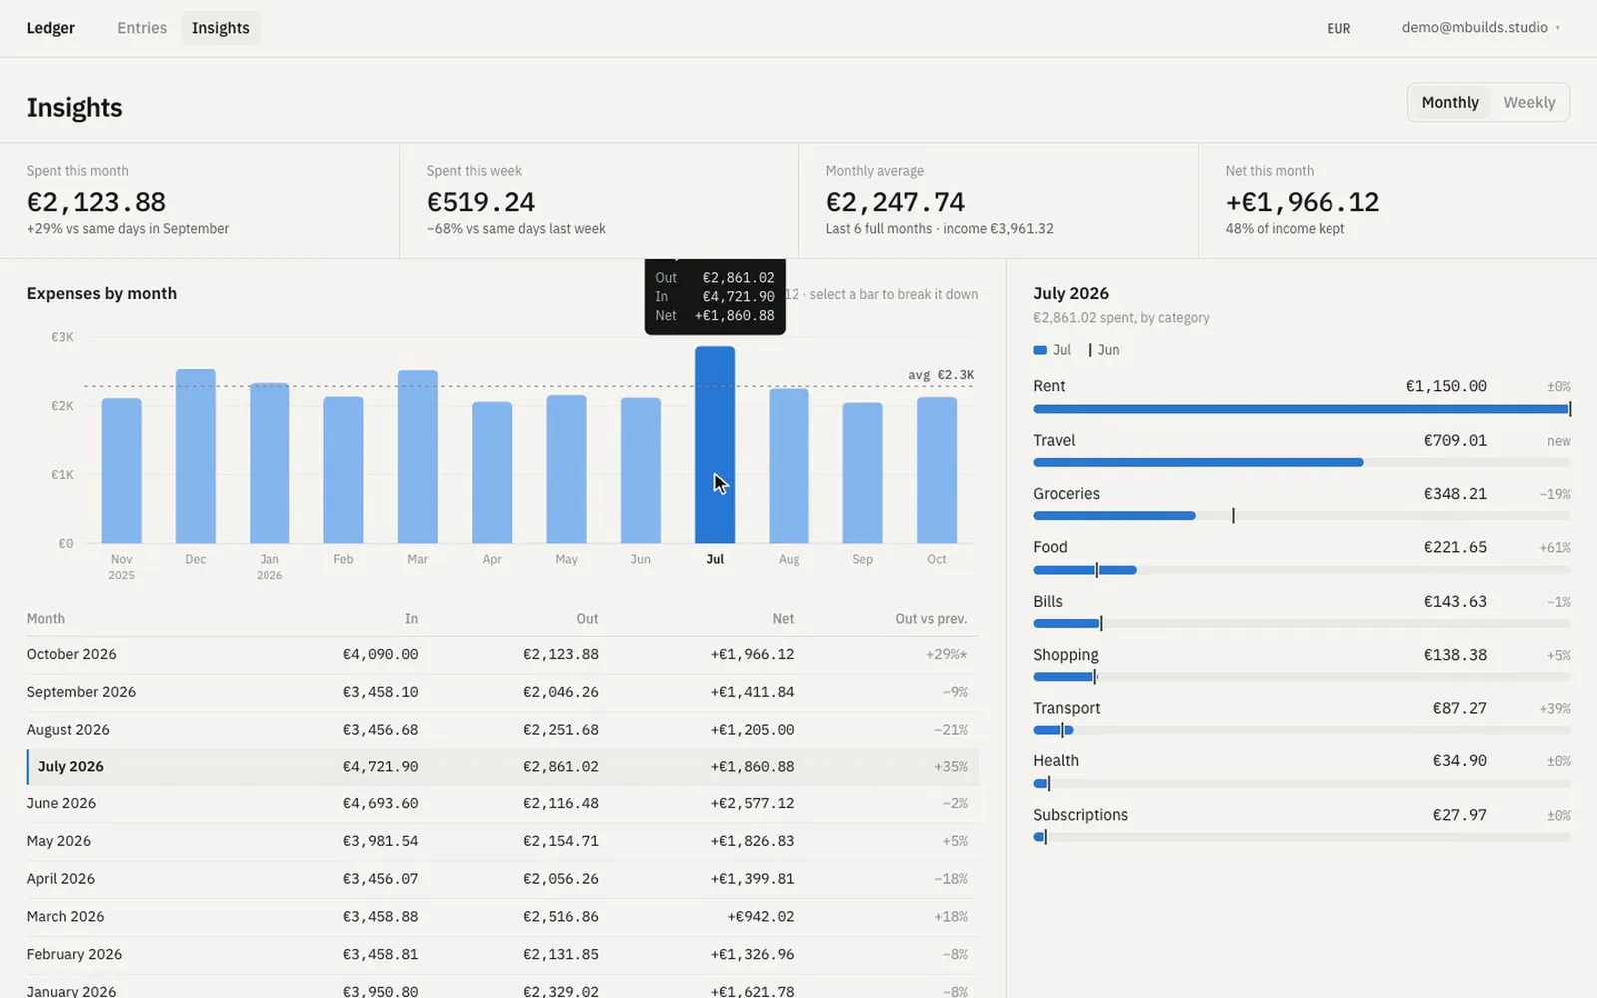Select the May bar in expenses chart
Screen dimensions: 1597x998
coord(566,469)
